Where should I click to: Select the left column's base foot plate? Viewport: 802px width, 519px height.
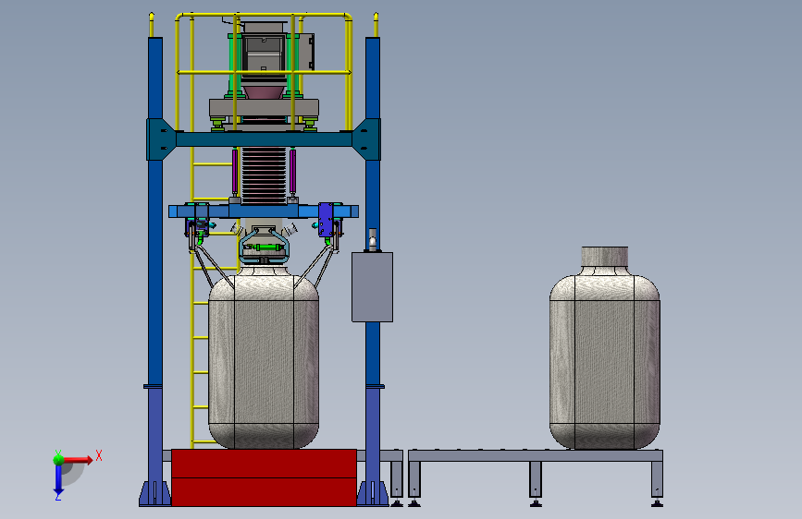click(155, 493)
